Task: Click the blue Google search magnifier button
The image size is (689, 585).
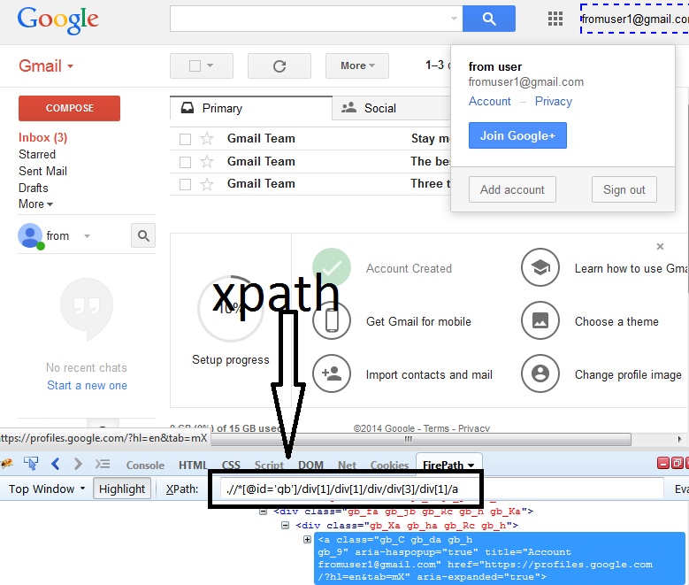Action: [488, 19]
